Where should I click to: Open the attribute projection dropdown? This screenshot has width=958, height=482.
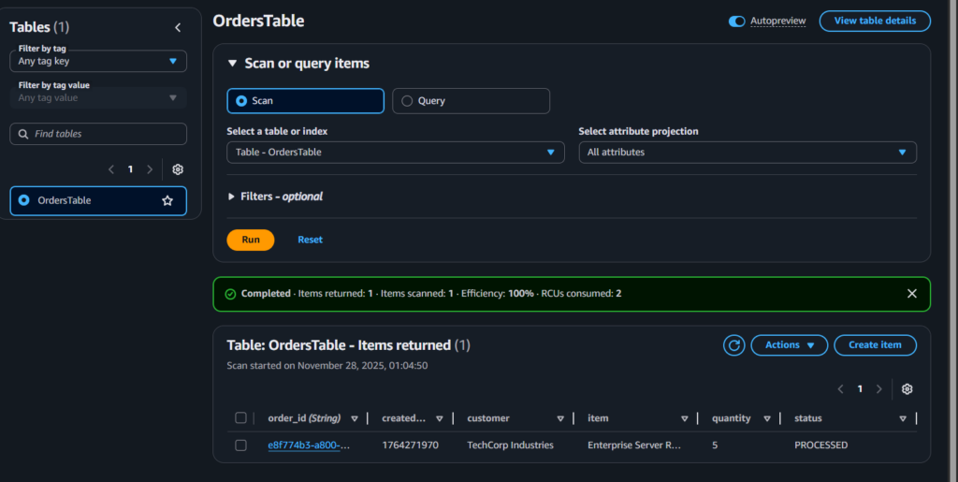[x=747, y=153]
